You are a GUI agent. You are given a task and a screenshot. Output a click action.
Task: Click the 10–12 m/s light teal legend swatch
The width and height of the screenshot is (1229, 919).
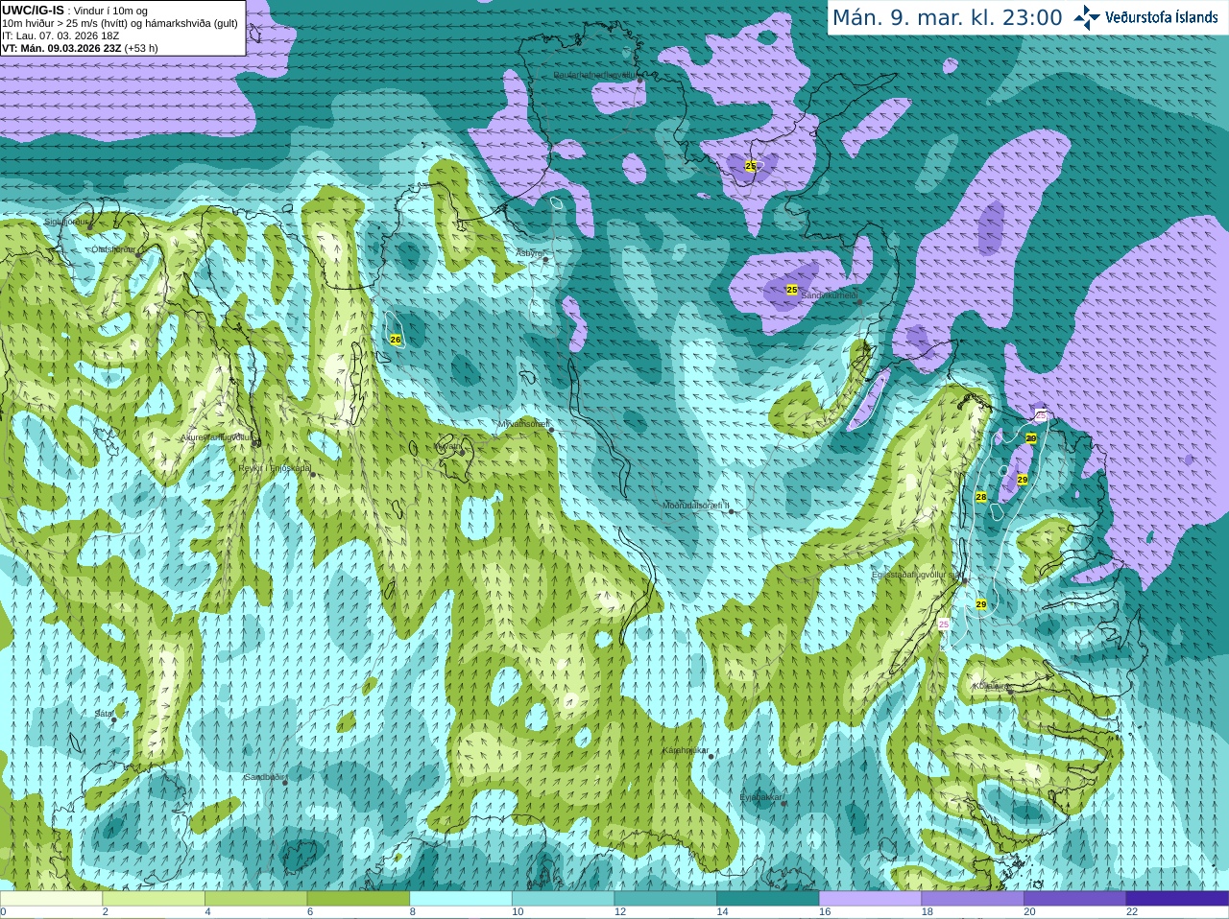(563, 899)
